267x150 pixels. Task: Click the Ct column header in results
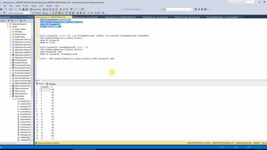(52, 87)
